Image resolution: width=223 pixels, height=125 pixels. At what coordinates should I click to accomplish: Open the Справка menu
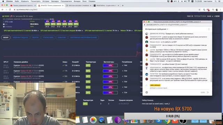point(92,1)
